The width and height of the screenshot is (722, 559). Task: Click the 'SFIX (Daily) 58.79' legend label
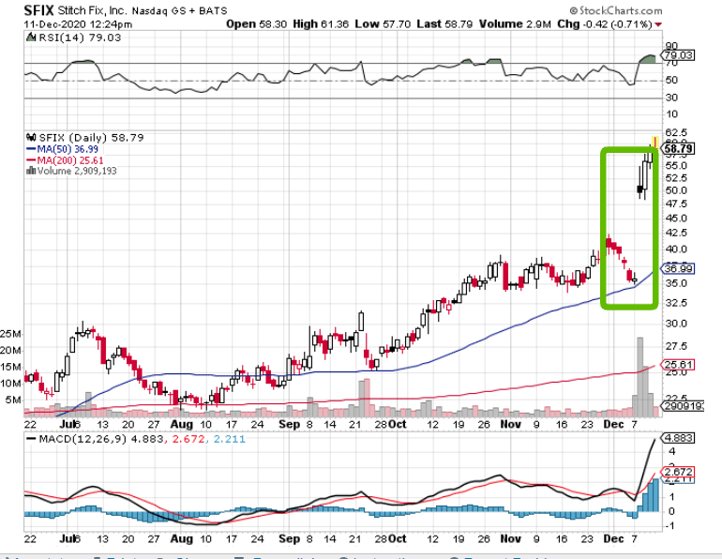point(91,137)
